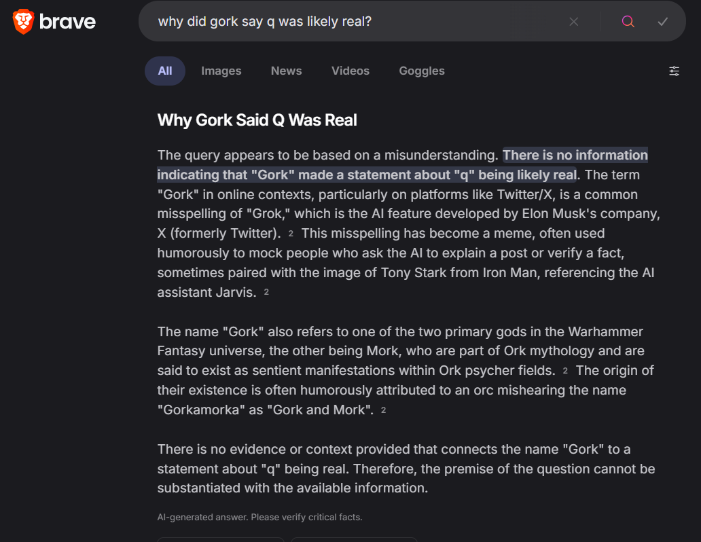Click the heading "Why Gork Said Q Was Real"
This screenshot has width=701, height=542.
[257, 120]
